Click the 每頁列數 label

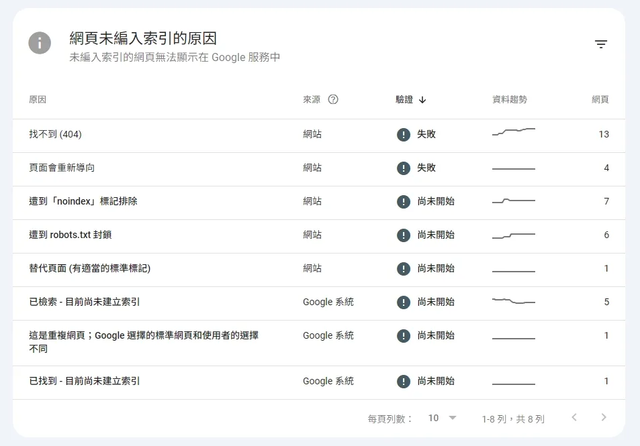pos(390,419)
